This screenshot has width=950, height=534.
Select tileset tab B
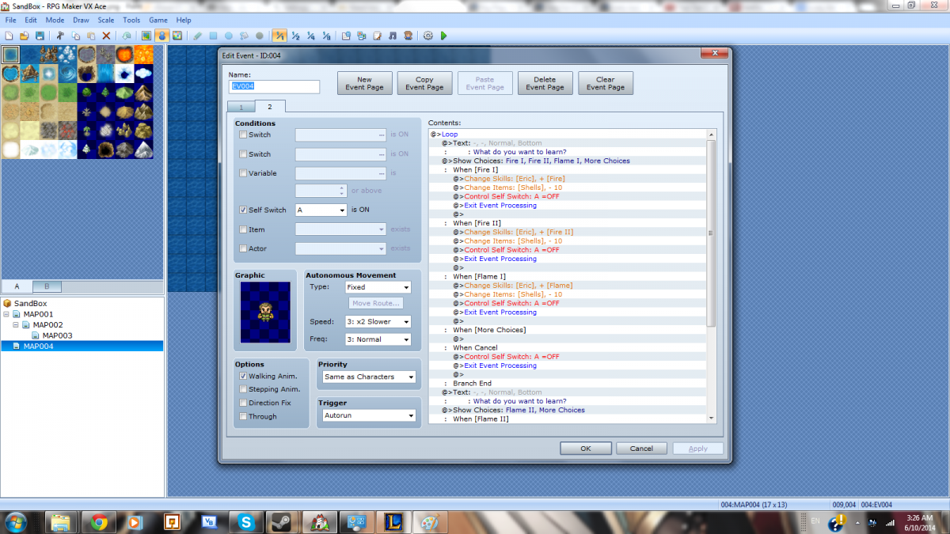(46, 286)
